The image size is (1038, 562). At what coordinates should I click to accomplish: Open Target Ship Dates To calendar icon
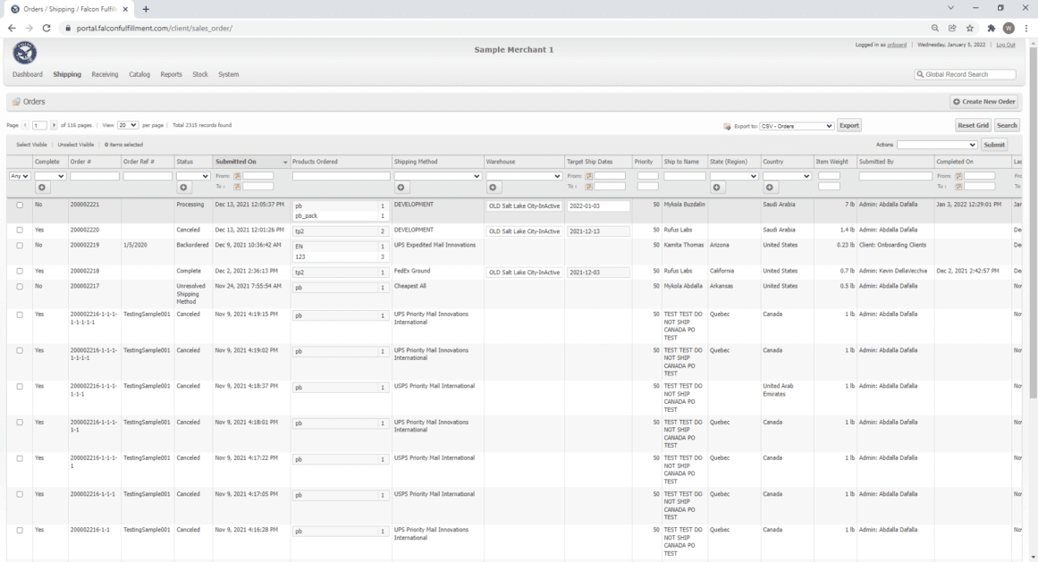(x=588, y=187)
